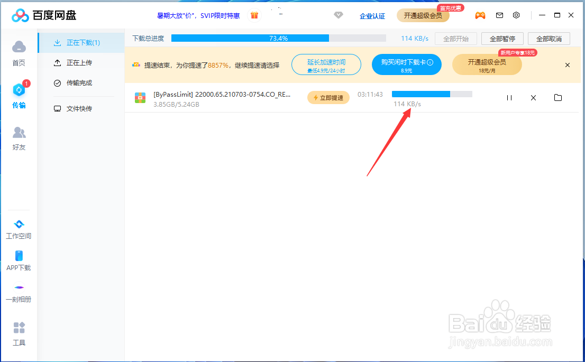Open containing folder for the downloading file
585x362 pixels.
click(x=558, y=97)
